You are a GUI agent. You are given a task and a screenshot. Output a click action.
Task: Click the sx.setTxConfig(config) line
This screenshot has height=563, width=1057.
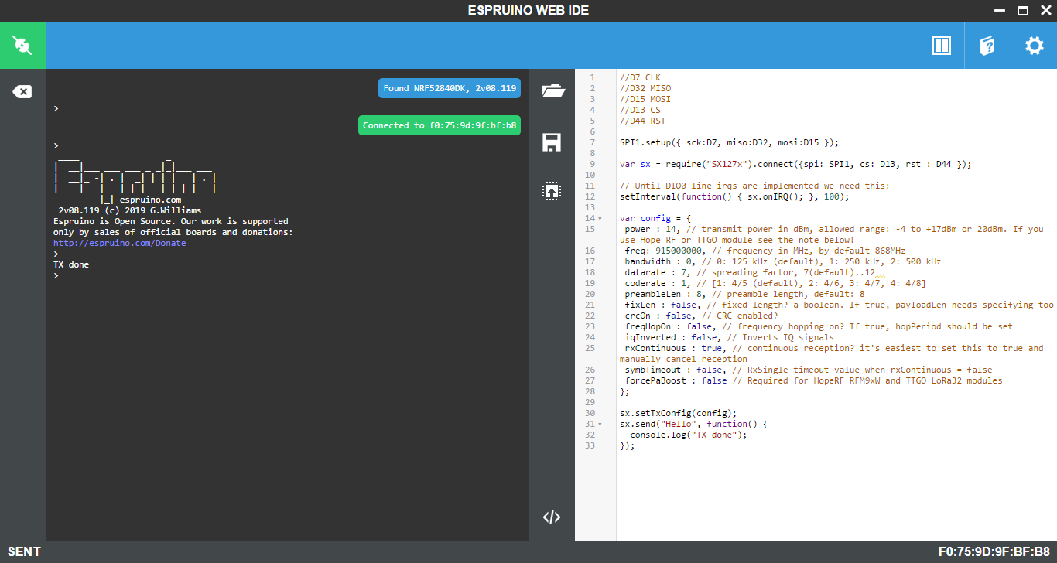pos(679,413)
